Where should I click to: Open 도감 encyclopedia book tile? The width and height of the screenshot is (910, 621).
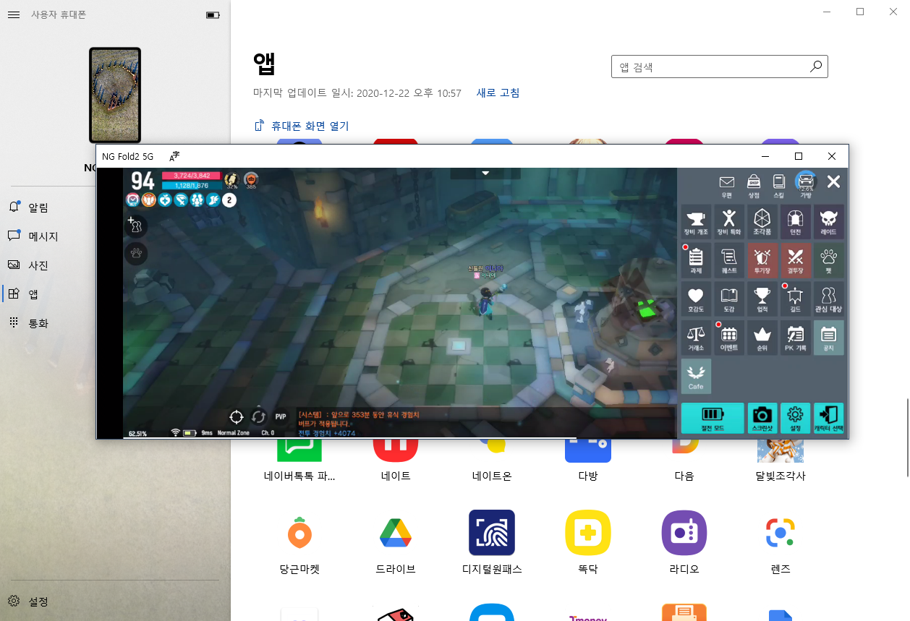[x=729, y=299]
